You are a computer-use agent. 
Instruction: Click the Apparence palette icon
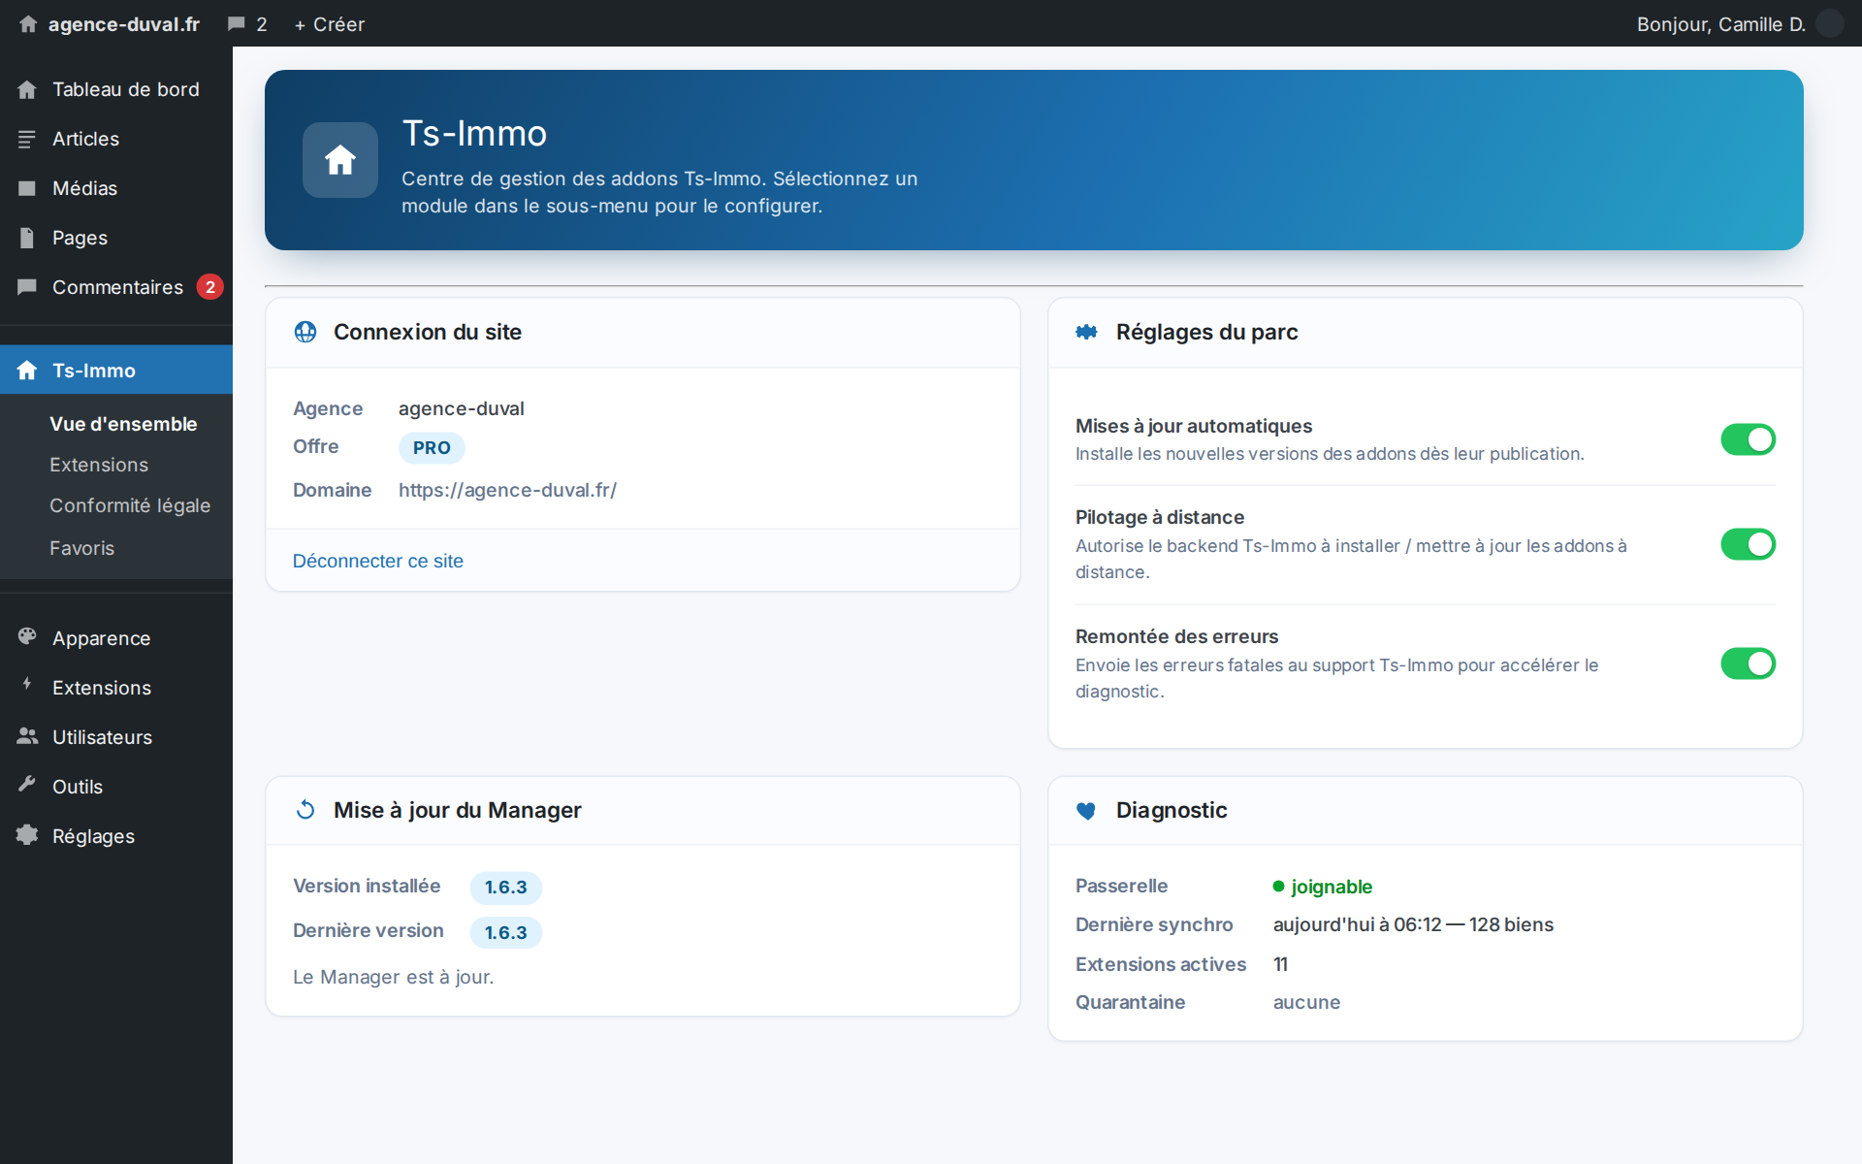click(x=27, y=637)
